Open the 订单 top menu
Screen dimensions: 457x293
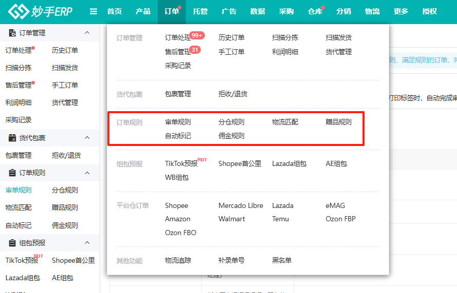click(x=172, y=11)
